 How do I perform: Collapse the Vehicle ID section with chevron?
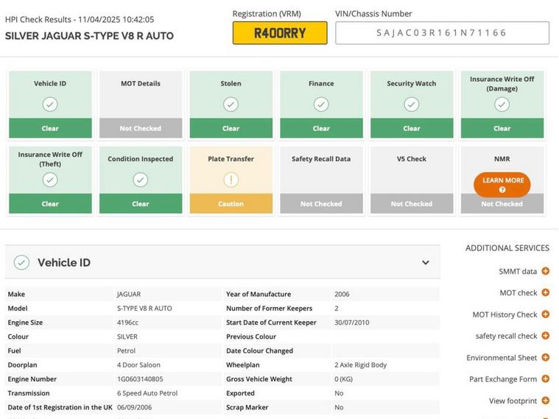pos(425,263)
